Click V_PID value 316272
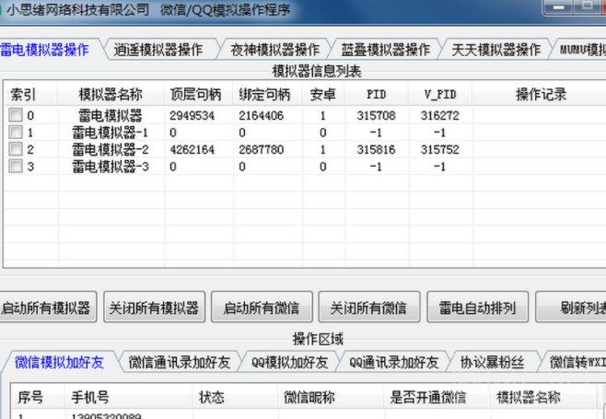The width and height of the screenshot is (606, 419). pos(440,116)
